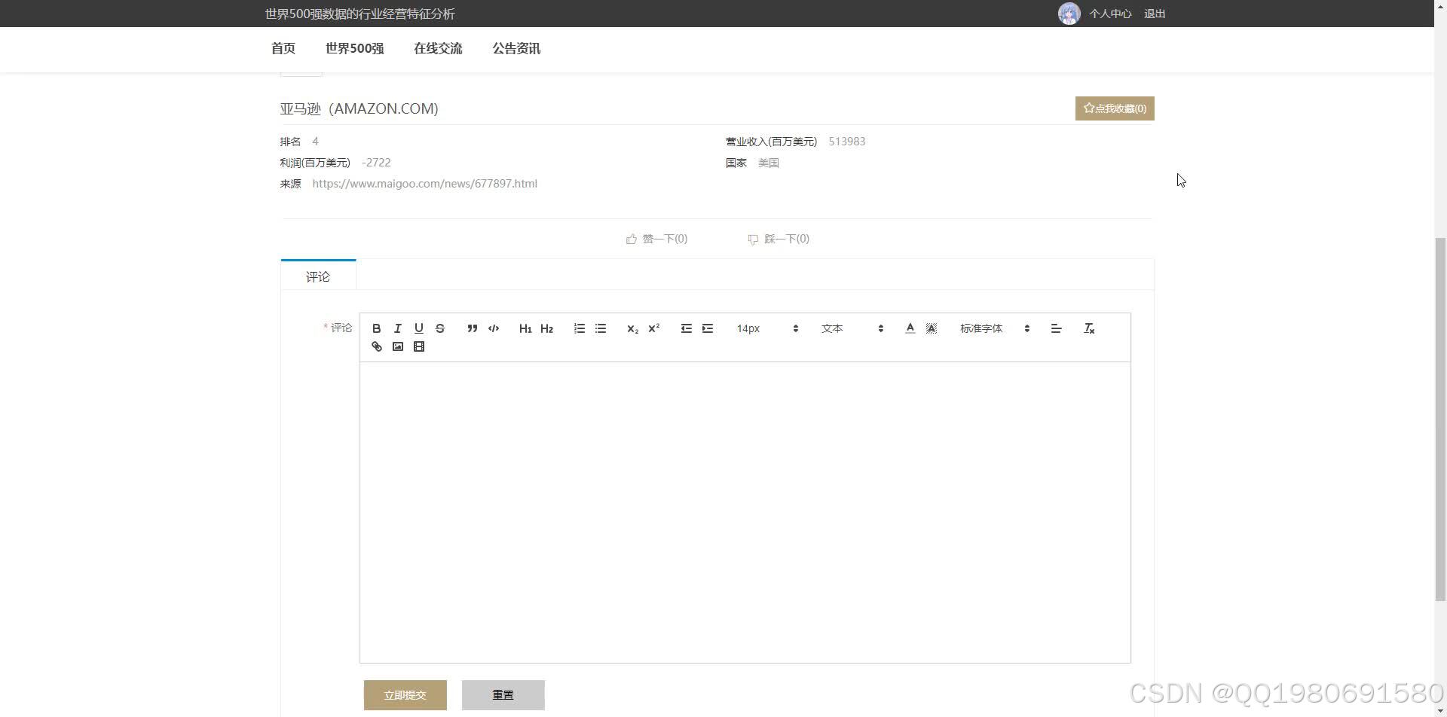Insert a hyperlink in the comment
The height and width of the screenshot is (717, 1447).
(x=377, y=346)
